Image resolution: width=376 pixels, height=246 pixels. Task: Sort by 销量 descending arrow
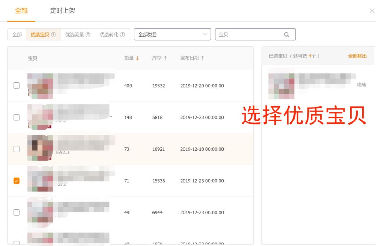click(x=137, y=58)
